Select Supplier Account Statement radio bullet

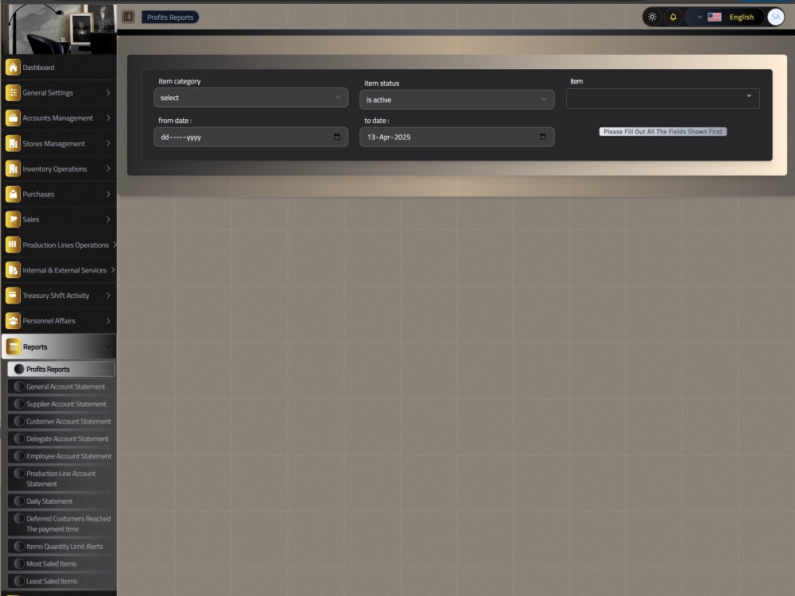[19, 404]
